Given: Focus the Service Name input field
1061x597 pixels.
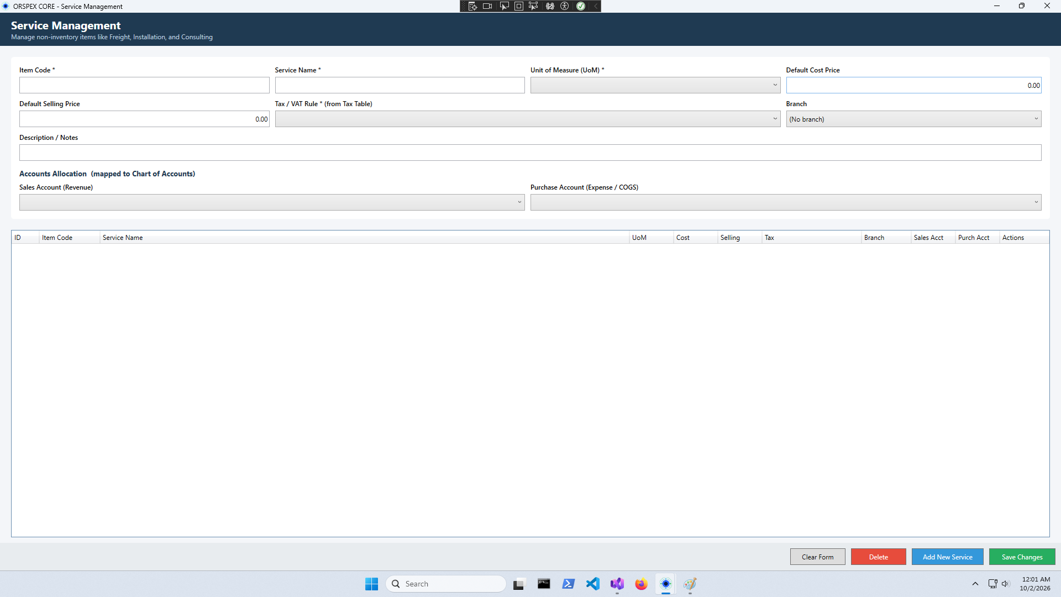Looking at the screenshot, I should tap(400, 85).
